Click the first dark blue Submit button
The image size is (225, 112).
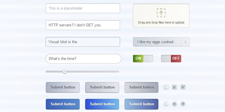point(63,104)
